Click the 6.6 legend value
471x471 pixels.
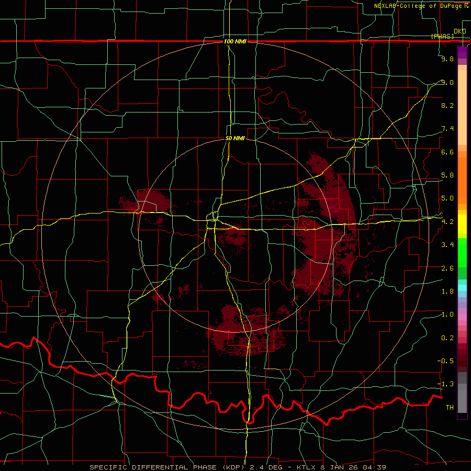447,152
